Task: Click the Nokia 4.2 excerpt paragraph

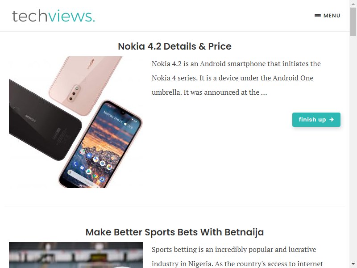Action: (x=236, y=78)
